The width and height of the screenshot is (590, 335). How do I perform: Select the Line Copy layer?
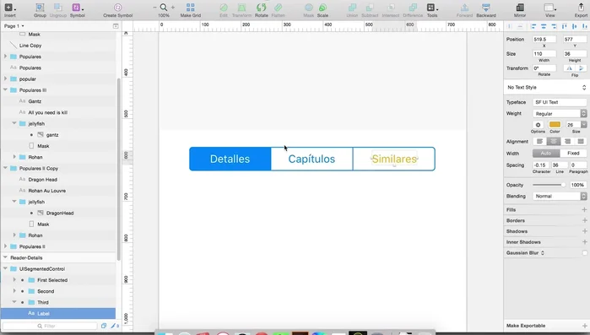pyautogui.click(x=58, y=46)
